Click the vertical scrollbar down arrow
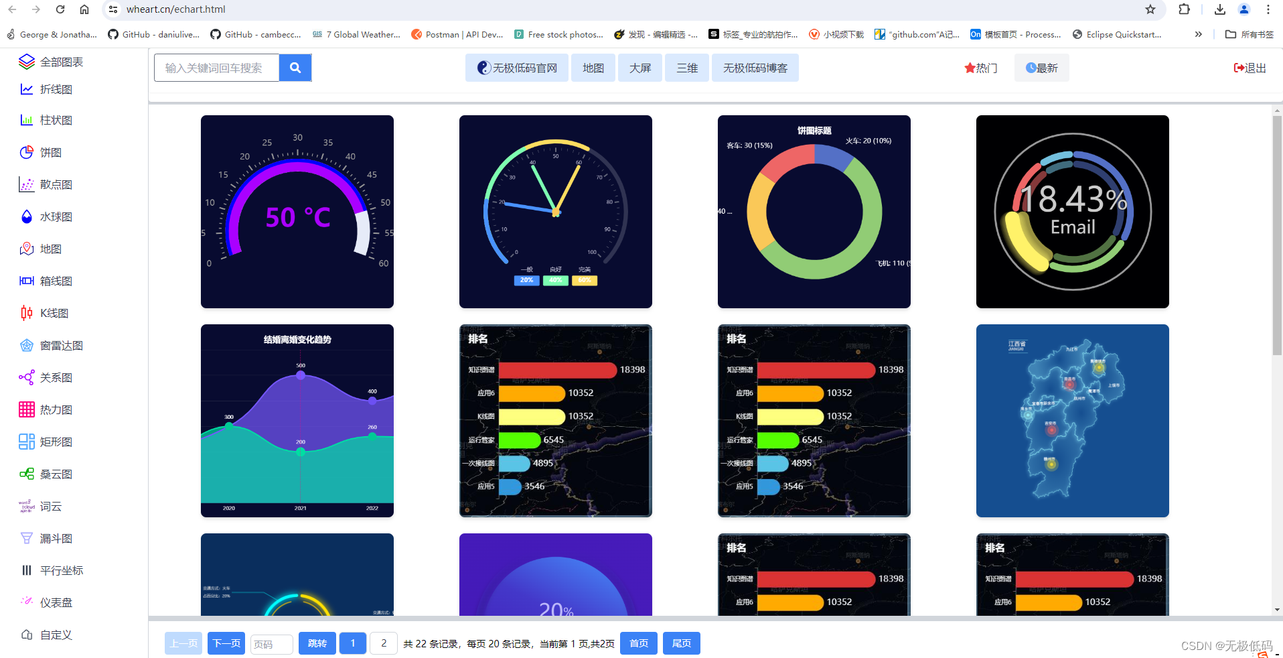 pyautogui.click(x=1278, y=610)
